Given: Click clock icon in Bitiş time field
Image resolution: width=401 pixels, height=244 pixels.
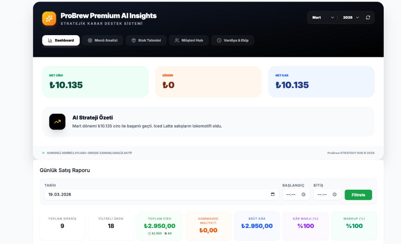Looking at the screenshot, I should point(334,194).
